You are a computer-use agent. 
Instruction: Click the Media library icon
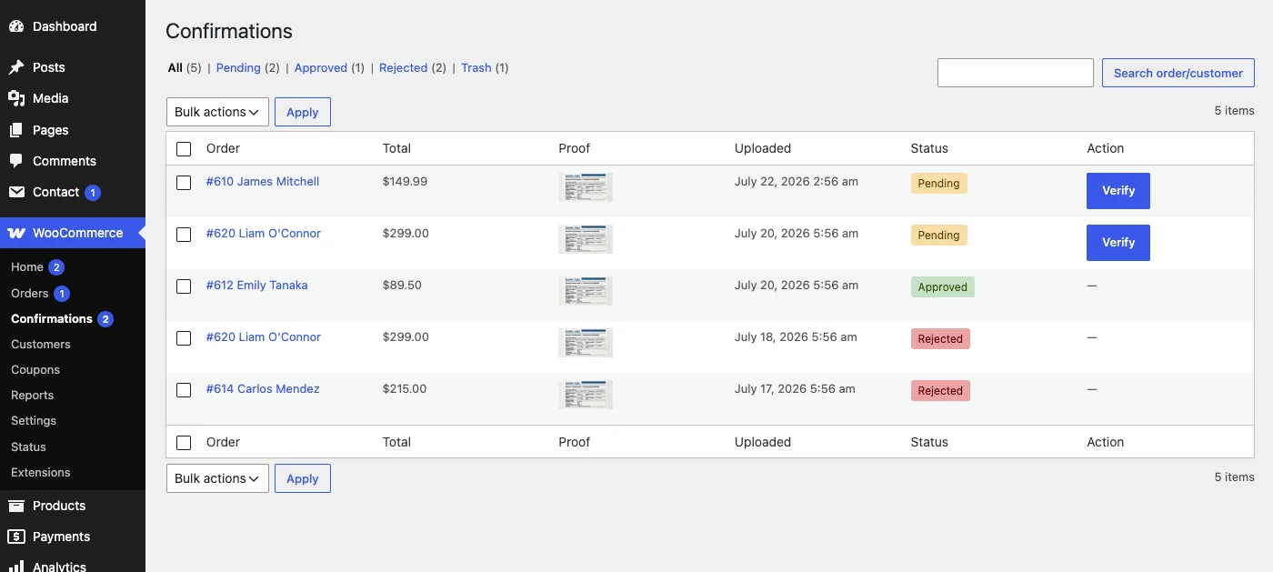[16, 98]
